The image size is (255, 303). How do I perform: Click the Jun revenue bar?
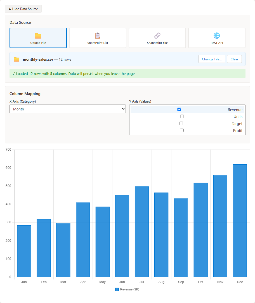(122, 236)
